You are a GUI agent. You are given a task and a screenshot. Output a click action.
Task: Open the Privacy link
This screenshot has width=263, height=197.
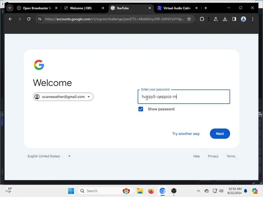(x=213, y=156)
